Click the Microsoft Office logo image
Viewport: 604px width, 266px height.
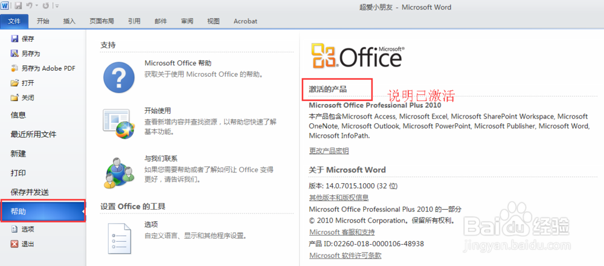[x=358, y=55]
